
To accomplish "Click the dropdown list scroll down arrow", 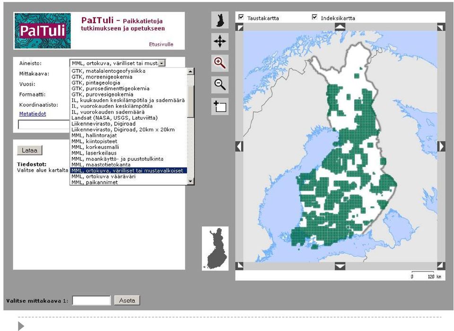I will click(190, 181).
